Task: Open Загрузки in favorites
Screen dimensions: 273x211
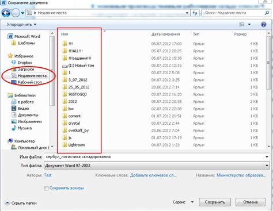Action: (x=22, y=69)
